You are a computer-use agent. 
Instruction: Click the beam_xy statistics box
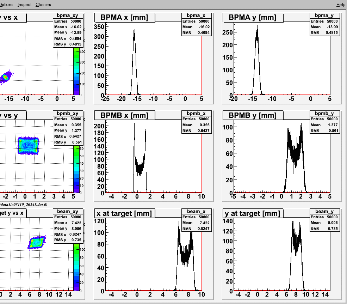[x=68, y=226]
